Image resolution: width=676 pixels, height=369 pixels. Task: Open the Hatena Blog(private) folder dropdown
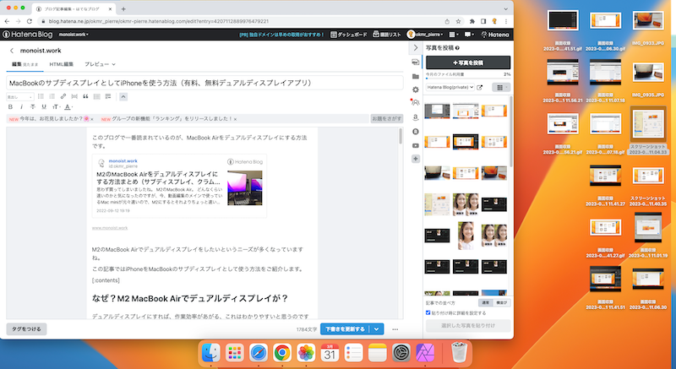(450, 87)
